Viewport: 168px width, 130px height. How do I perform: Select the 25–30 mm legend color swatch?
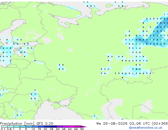coord(53,127)
